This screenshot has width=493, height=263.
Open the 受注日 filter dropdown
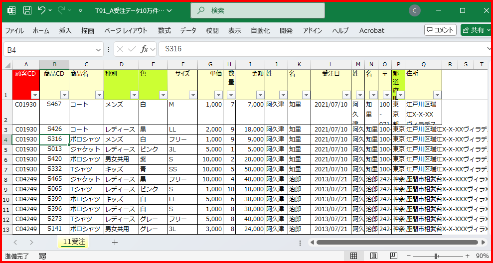coord(346,95)
